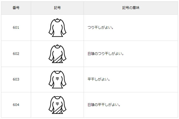This screenshot has height=119, width=179.
Task: Click number 603 in the table
Action: tap(16, 79)
